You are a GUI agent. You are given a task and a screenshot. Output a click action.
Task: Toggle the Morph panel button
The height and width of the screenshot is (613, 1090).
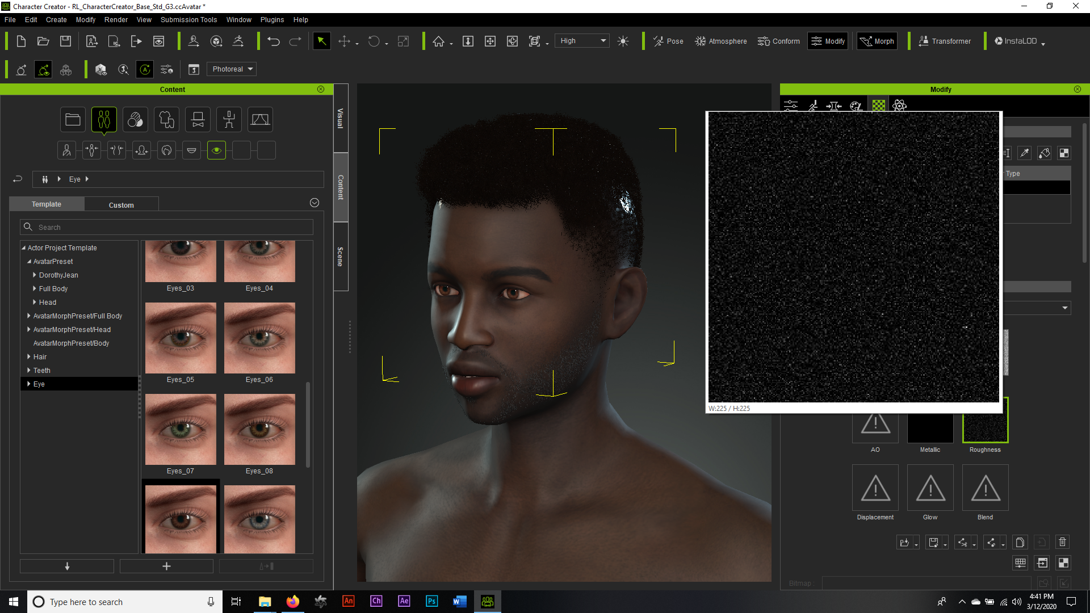click(877, 41)
